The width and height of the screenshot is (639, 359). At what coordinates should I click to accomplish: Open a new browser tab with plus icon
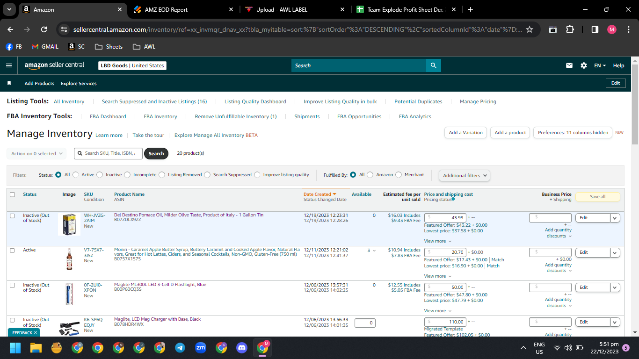tap(471, 9)
